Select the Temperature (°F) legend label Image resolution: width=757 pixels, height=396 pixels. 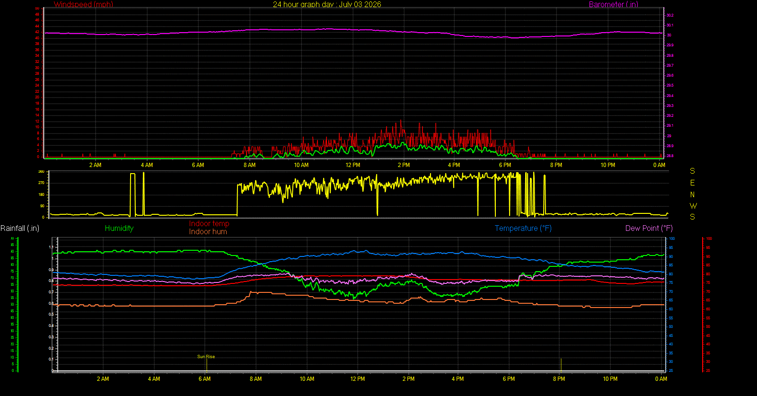(523, 228)
